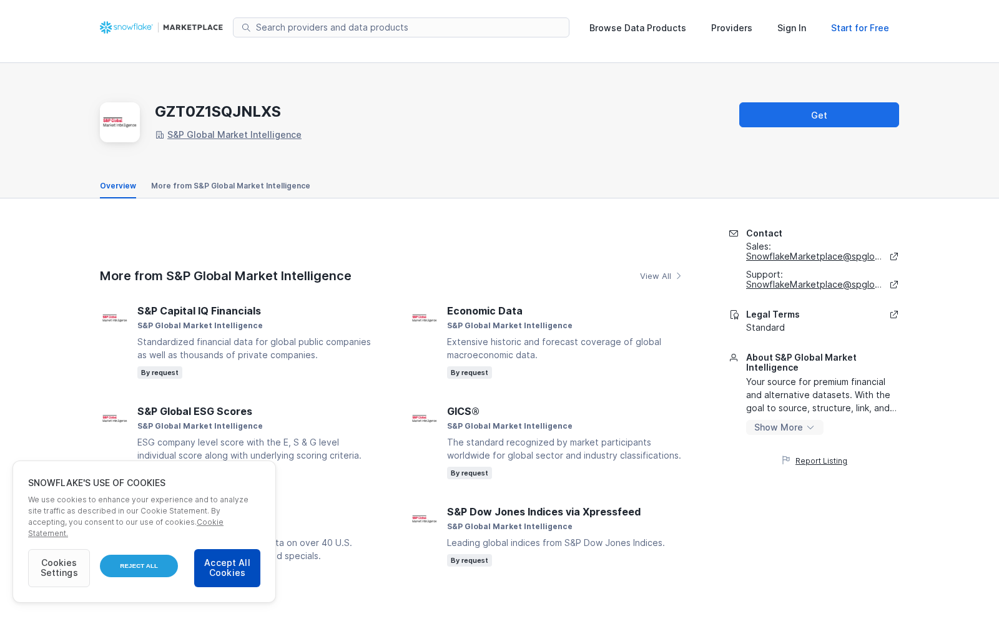This screenshot has height=624, width=999.
Task: Open the external link icon for Legal Terms
Action: click(894, 314)
